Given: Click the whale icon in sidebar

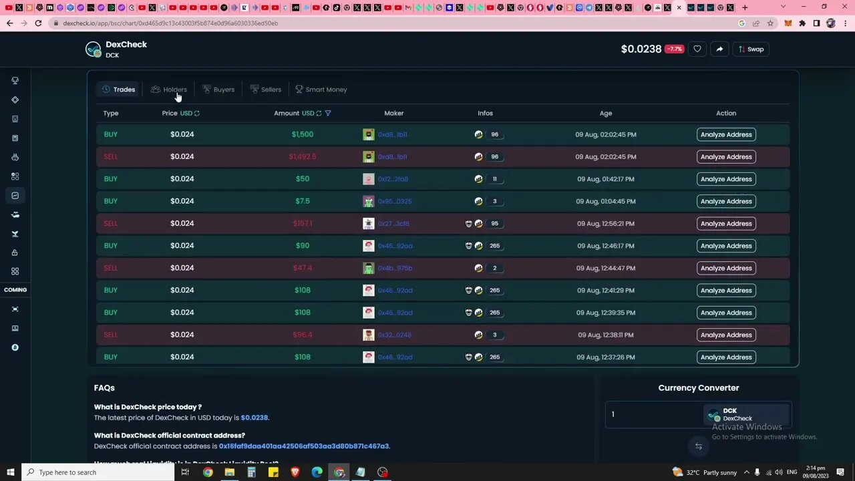Looking at the screenshot, I should click(x=15, y=214).
